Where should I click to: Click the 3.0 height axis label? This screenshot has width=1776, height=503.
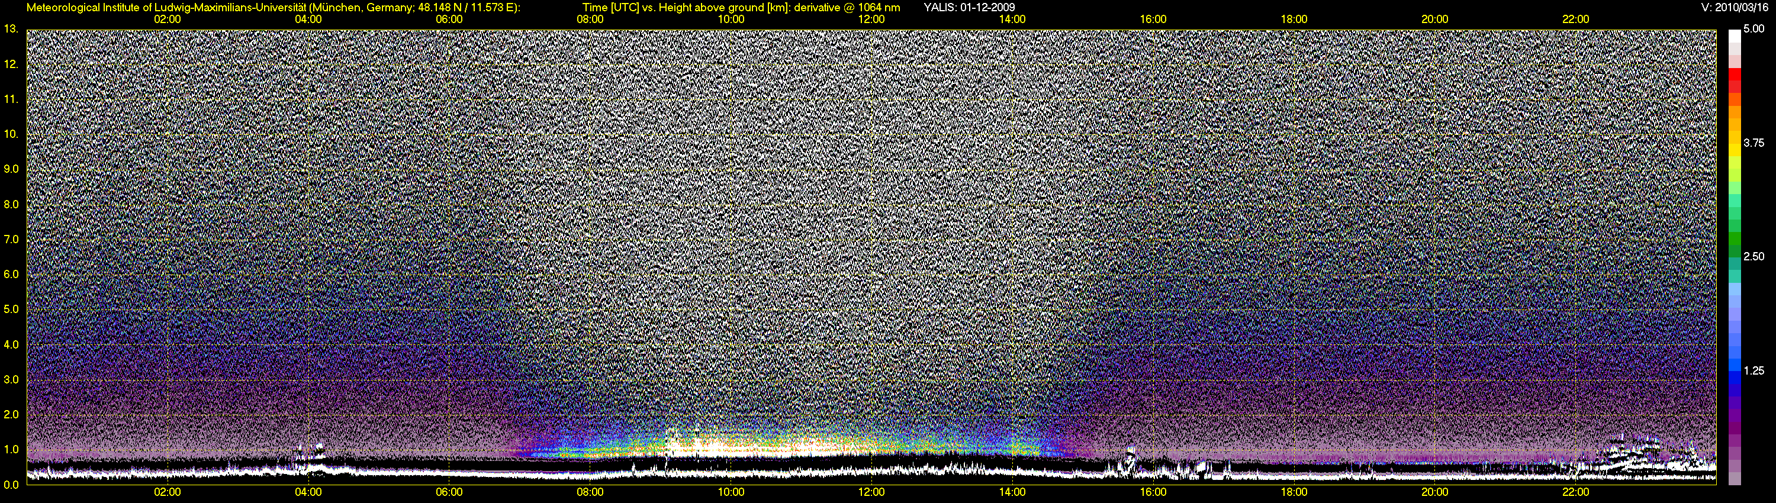pyautogui.click(x=11, y=379)
